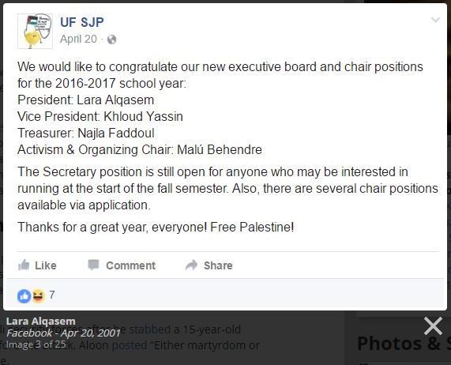Click the Share button text

(x=218, y=265)
